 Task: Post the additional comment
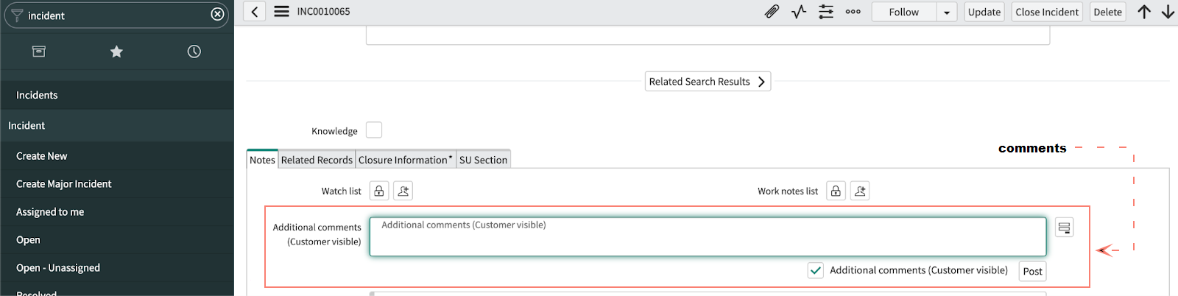click(x=1032, y=271)
